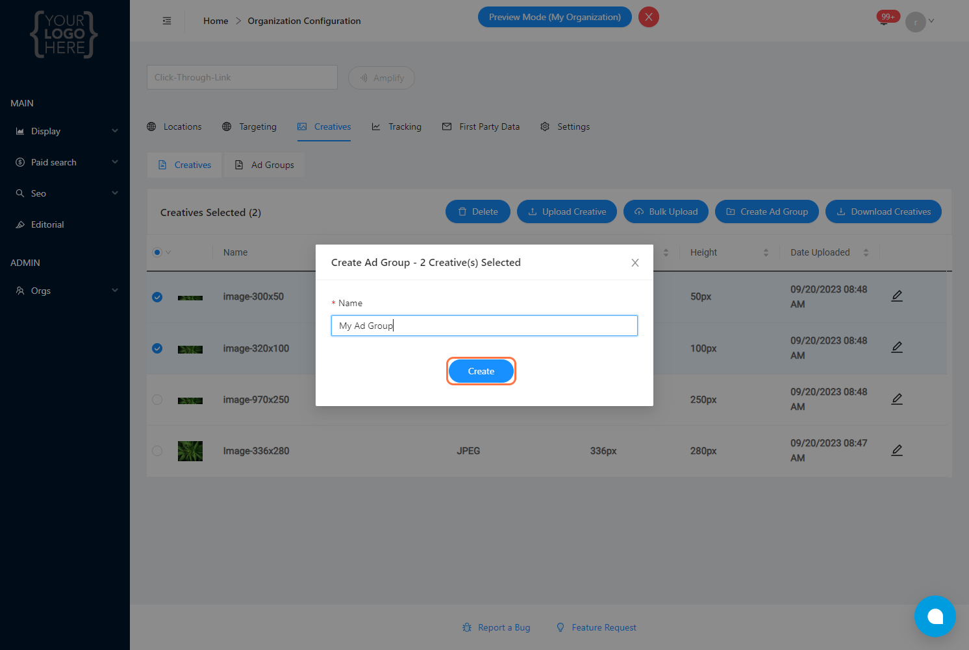969x650 pixels.
Task: Click the Organization Configuration breadcrumb
Action: [304, 21]
